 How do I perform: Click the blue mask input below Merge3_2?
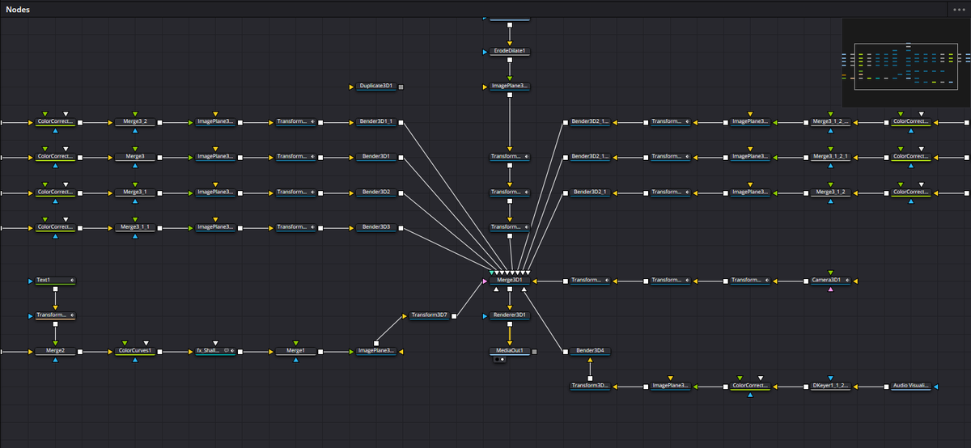134,132
